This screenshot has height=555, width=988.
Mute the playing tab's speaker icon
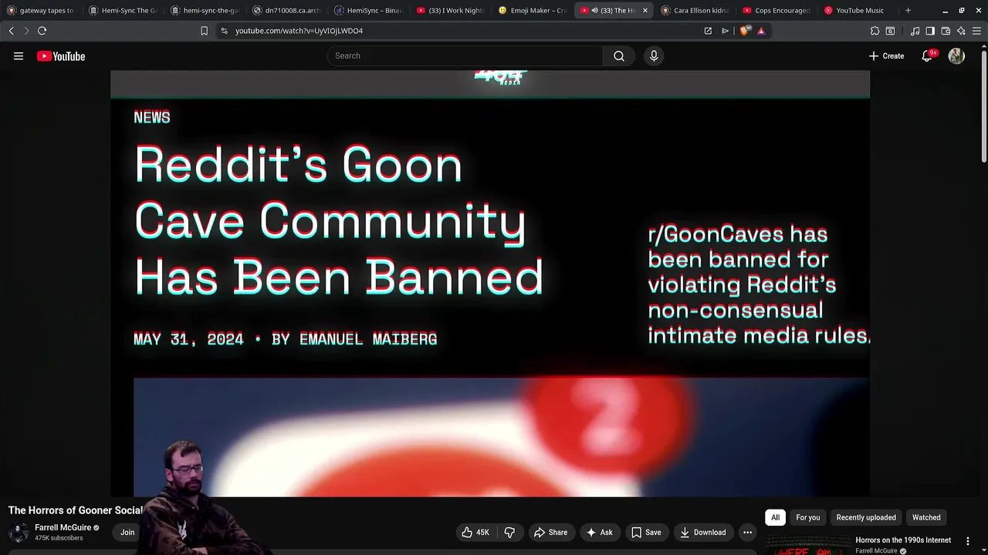click(595, 10)
